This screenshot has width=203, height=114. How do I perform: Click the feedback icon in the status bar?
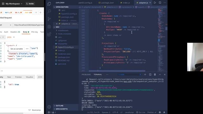pyautogui.click(x=160, y=112)
